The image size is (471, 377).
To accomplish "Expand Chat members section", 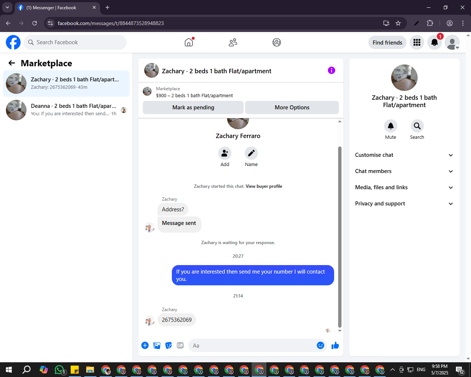I will pyautogui.click(x=404, y=171).
